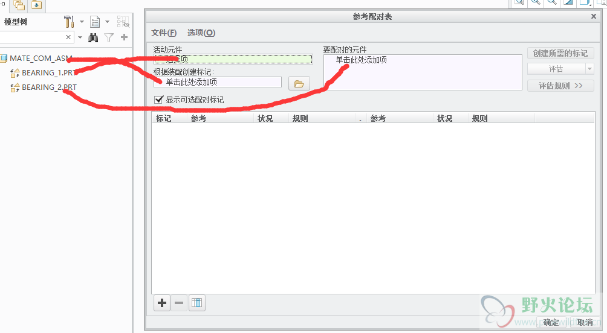Click the greyed tree visibility icon with eye
607x333 pixels.
tap(123, 22)
